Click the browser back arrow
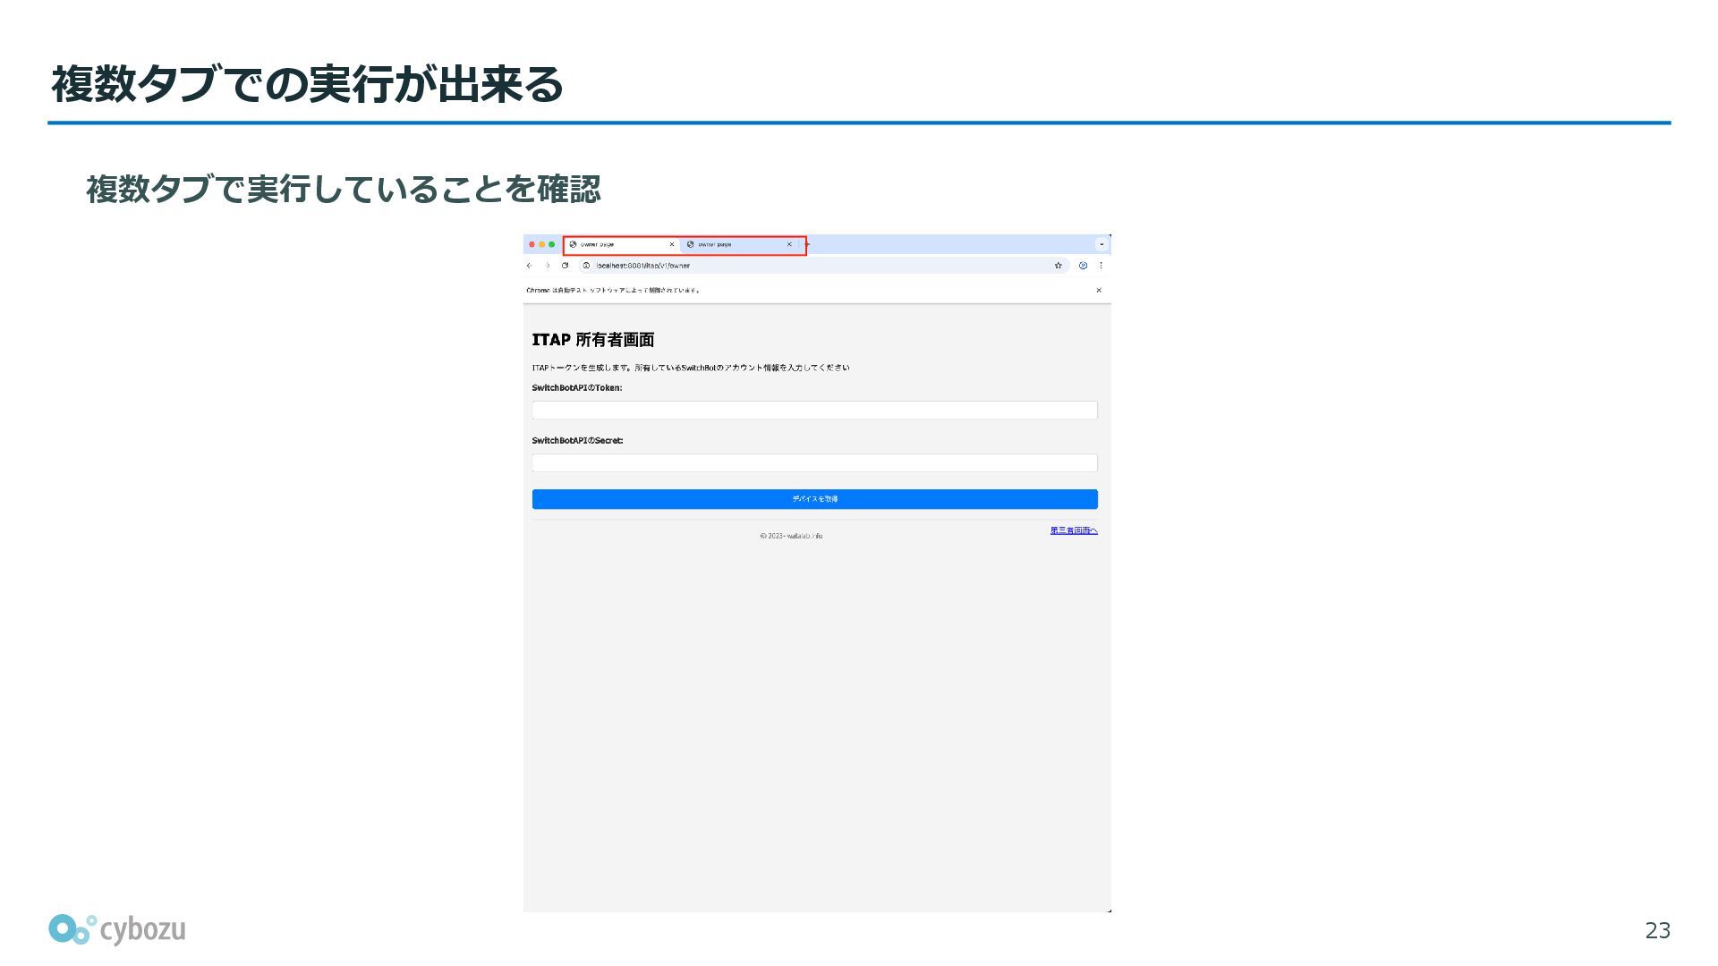Viewport: 1718px width, 966px height. 529,266
